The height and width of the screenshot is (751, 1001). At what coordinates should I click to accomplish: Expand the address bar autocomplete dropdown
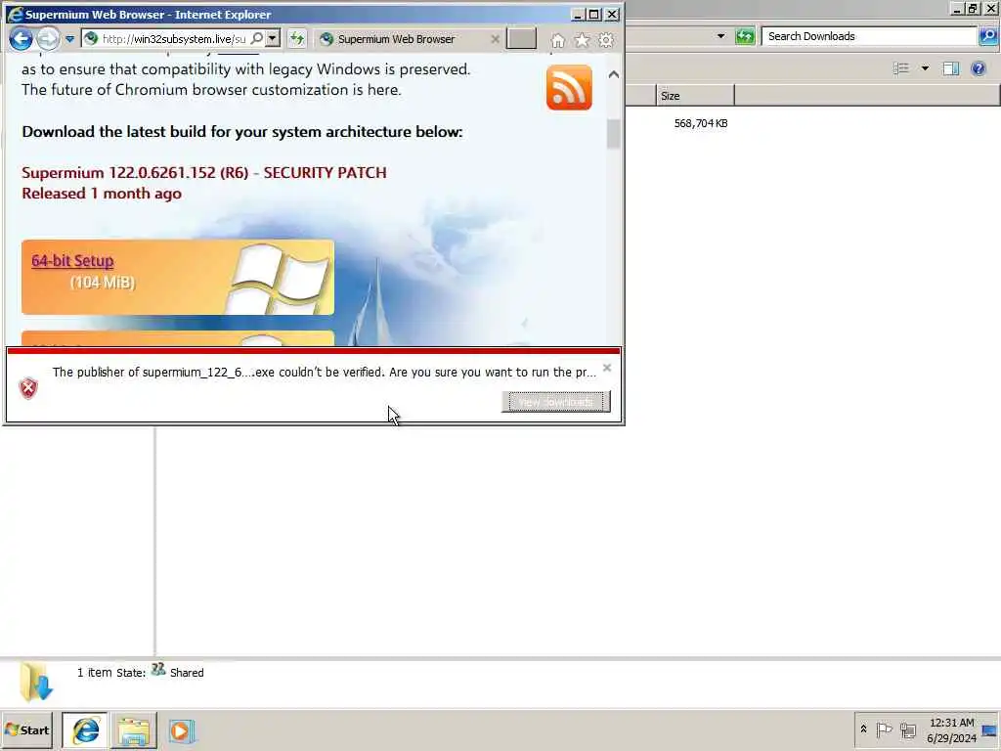pos(273,38)
